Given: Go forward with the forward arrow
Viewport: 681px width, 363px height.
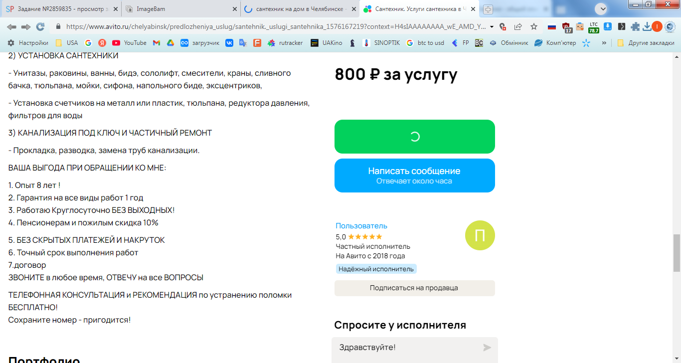Looking at the screenshot, I should [x=26, y=27].
